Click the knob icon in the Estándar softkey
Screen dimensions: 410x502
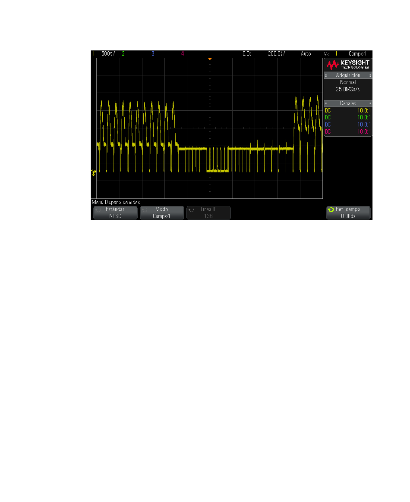point(98,210)
